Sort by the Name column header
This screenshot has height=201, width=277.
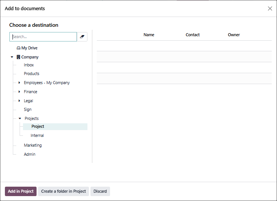149,35
